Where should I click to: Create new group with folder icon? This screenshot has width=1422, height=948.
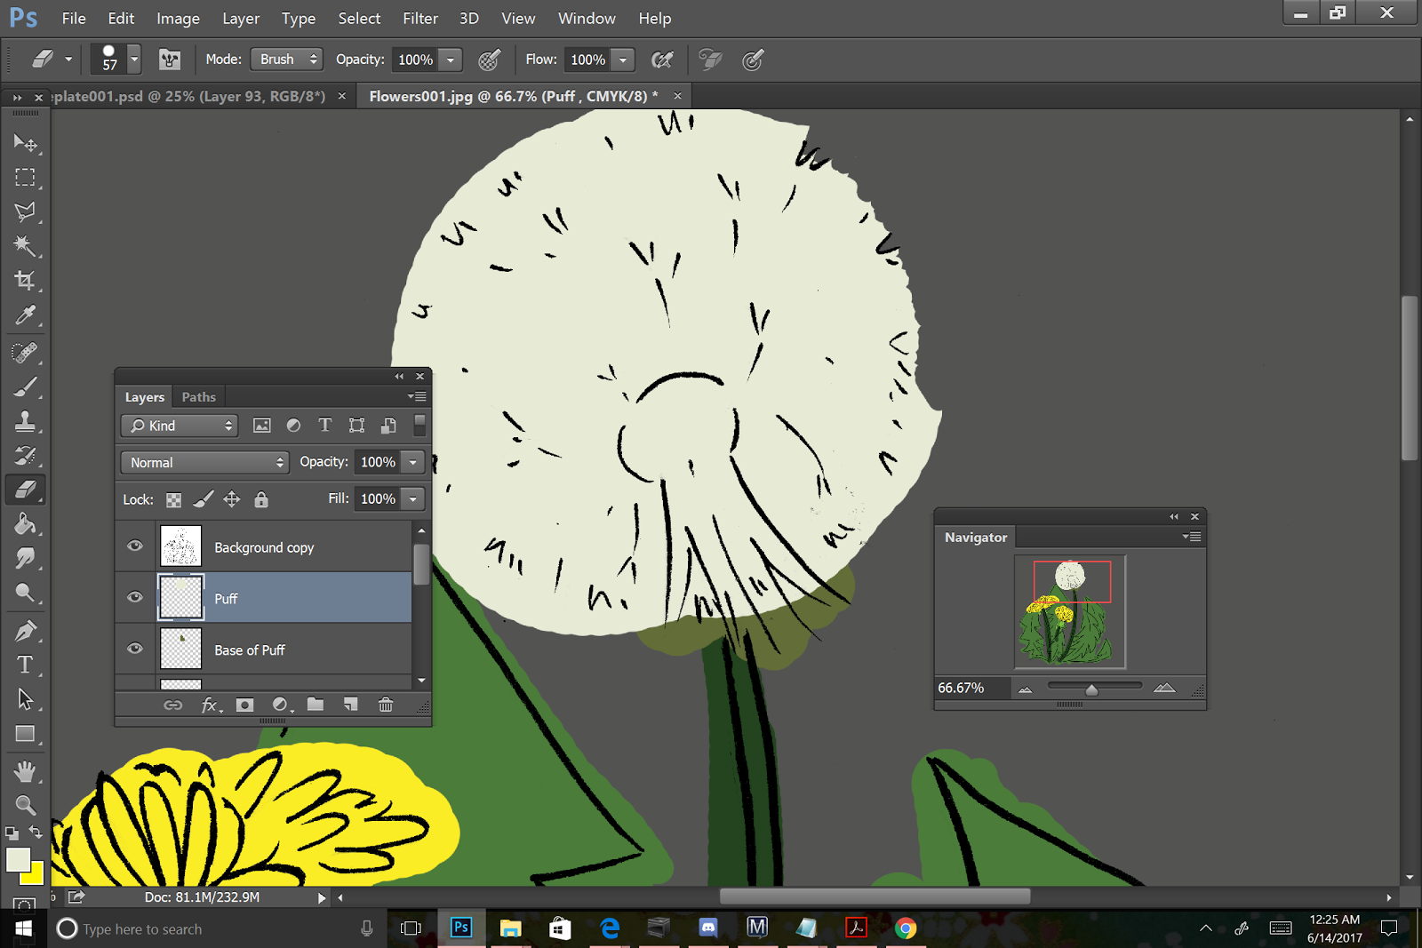[x=316, y=705]
